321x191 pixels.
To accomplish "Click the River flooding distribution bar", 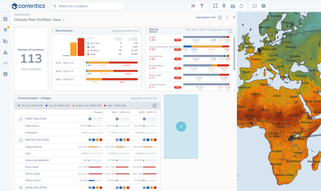I will click(206, 65).
